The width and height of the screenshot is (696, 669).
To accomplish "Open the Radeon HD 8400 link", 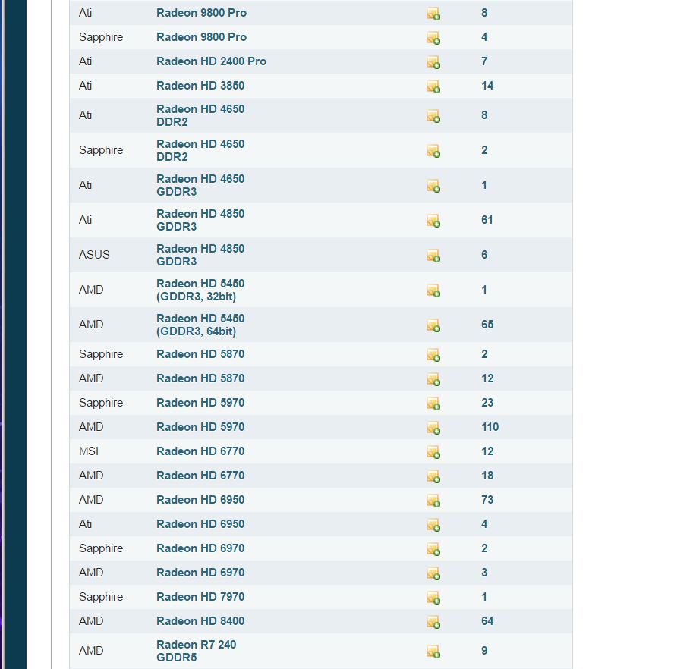I will [200, 621].
